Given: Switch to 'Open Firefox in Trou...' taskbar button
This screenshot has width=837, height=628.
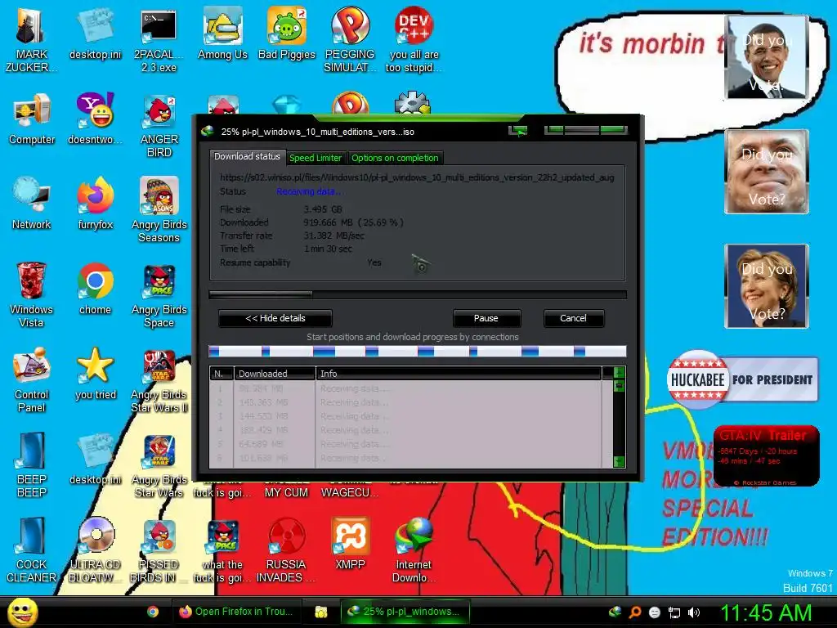Looking at the screenshot, I should click(236, 612).
